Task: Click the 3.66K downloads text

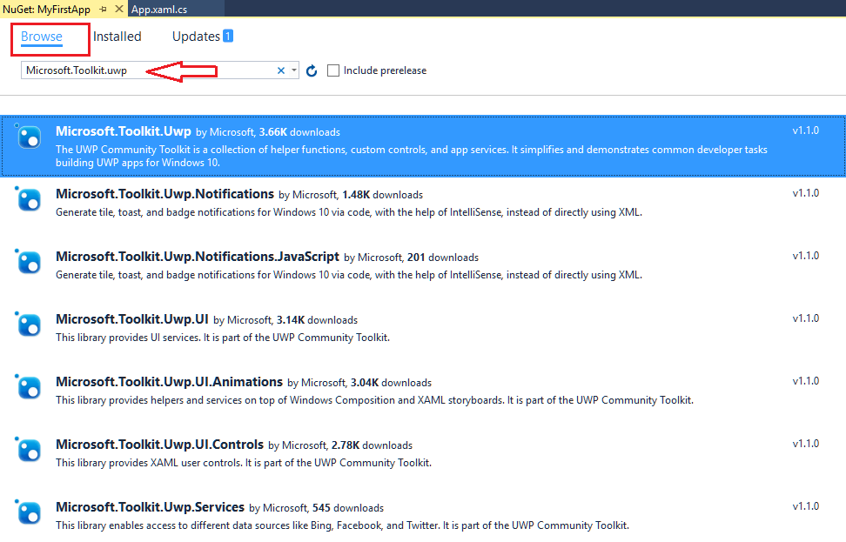Action: 299,132
